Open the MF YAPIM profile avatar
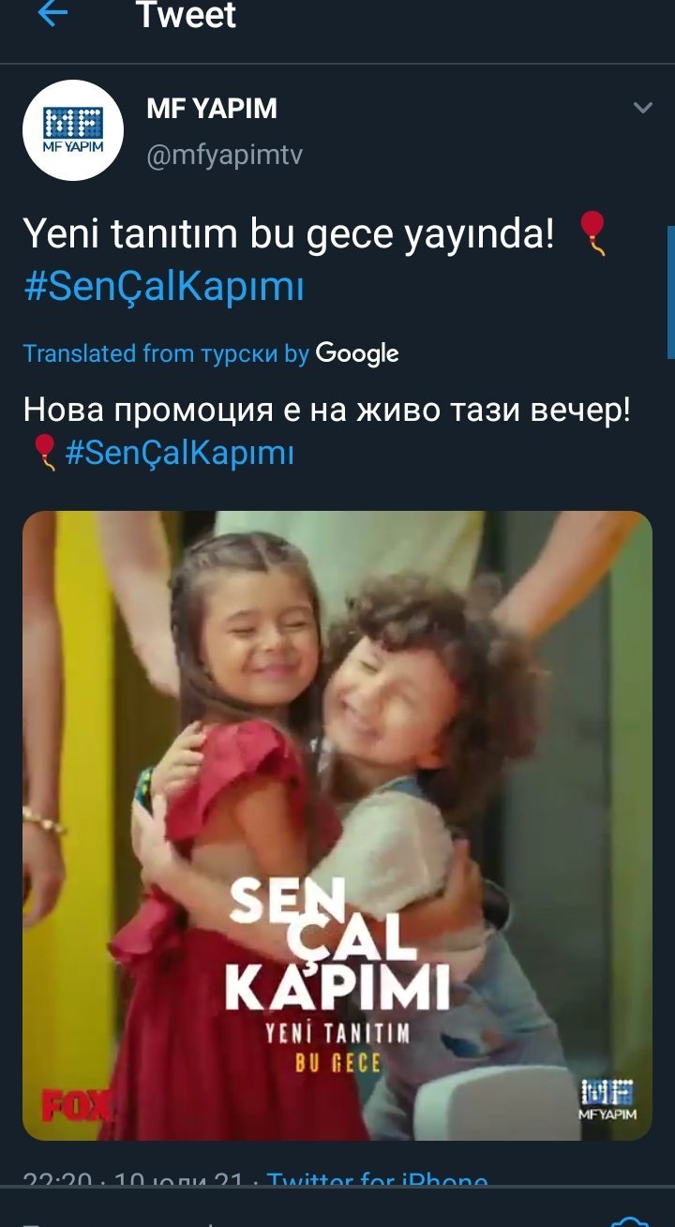Viewport: 675px width, 1227px height. [73, 130]
